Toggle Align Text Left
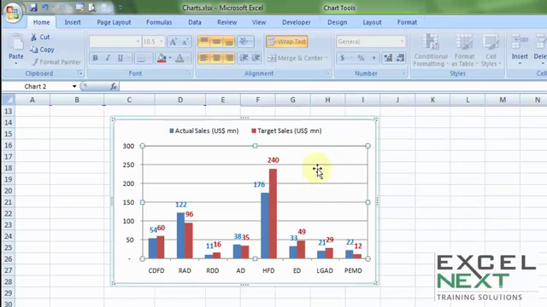This screenshot has width=547, height=307. [x=203, y=58]
